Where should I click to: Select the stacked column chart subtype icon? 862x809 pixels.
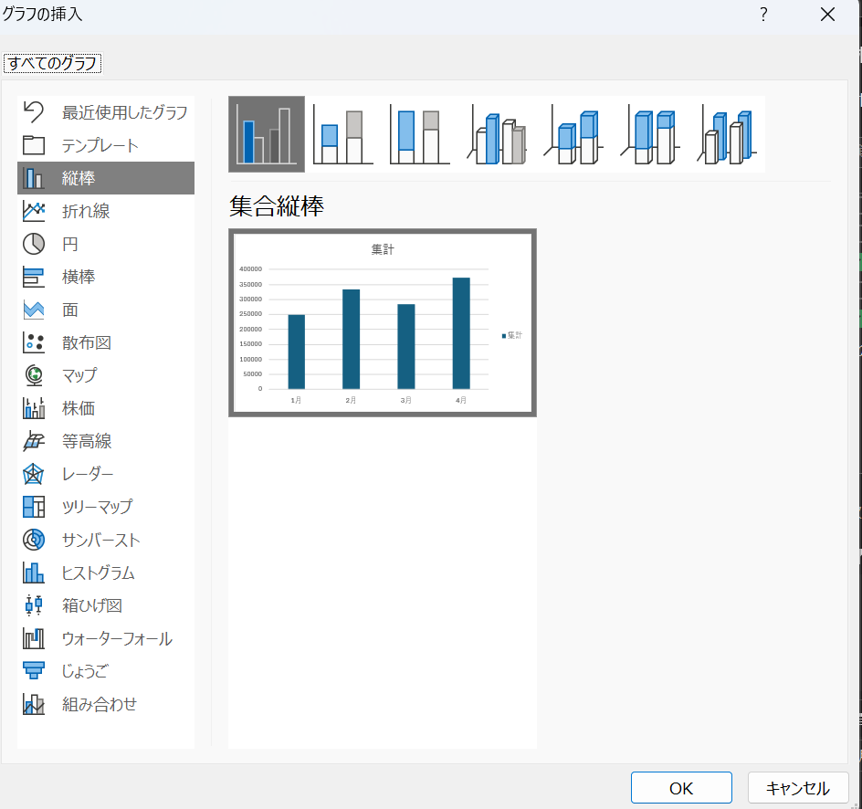point(343,135)
